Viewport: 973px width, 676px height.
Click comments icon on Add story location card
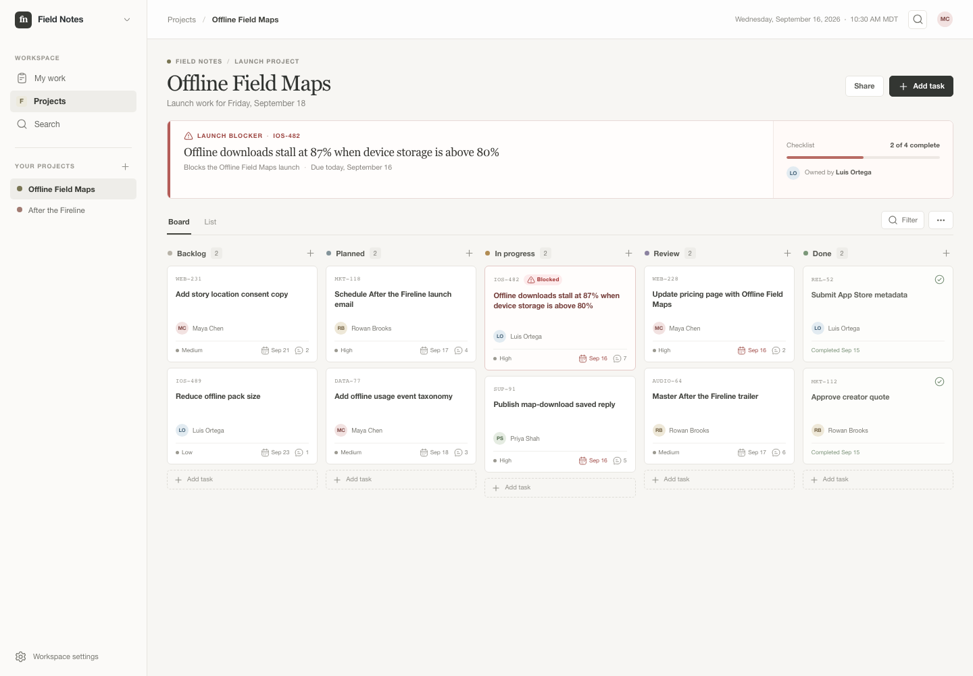299,350
